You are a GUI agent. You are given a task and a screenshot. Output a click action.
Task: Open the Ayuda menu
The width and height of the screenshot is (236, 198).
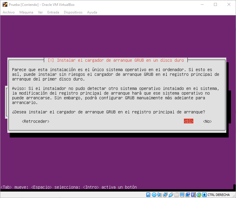pos(92,12)
